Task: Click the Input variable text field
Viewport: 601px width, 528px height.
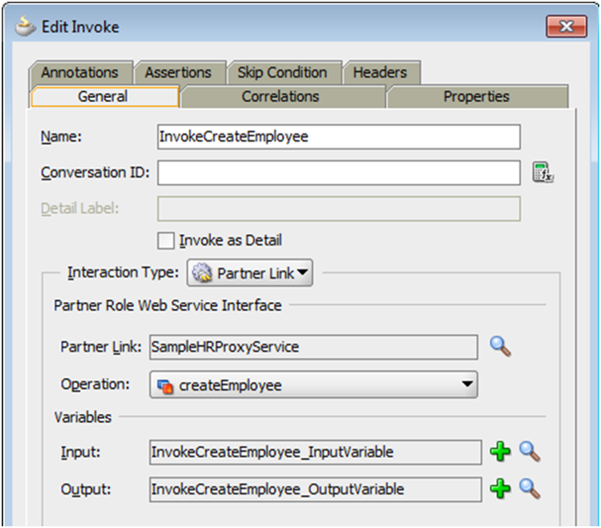Action: click(315, 452)
